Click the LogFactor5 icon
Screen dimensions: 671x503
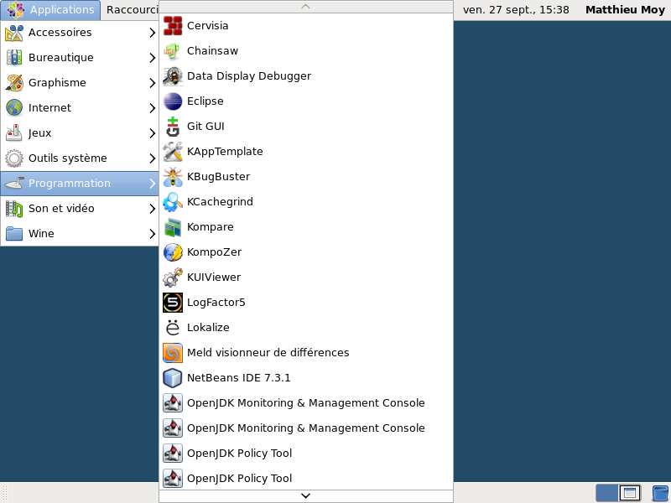[173, 303]
